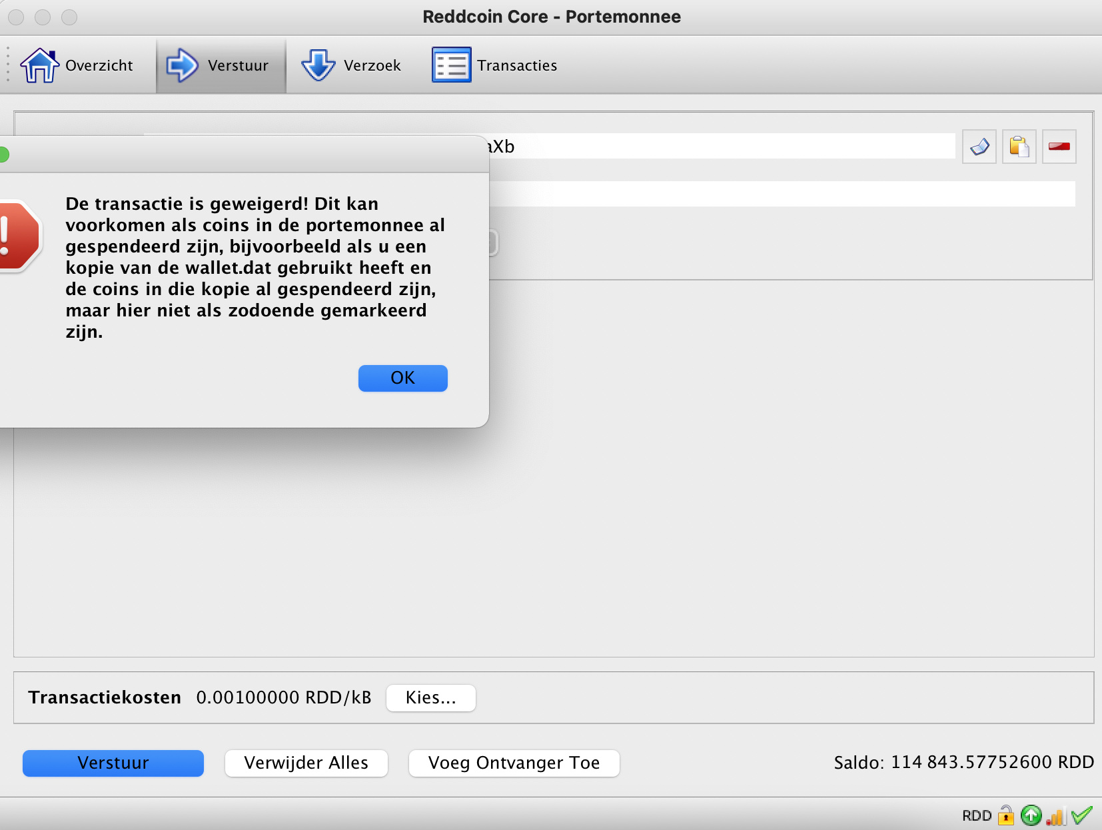Click the green sync checkmark icon

pos(1082,815)
